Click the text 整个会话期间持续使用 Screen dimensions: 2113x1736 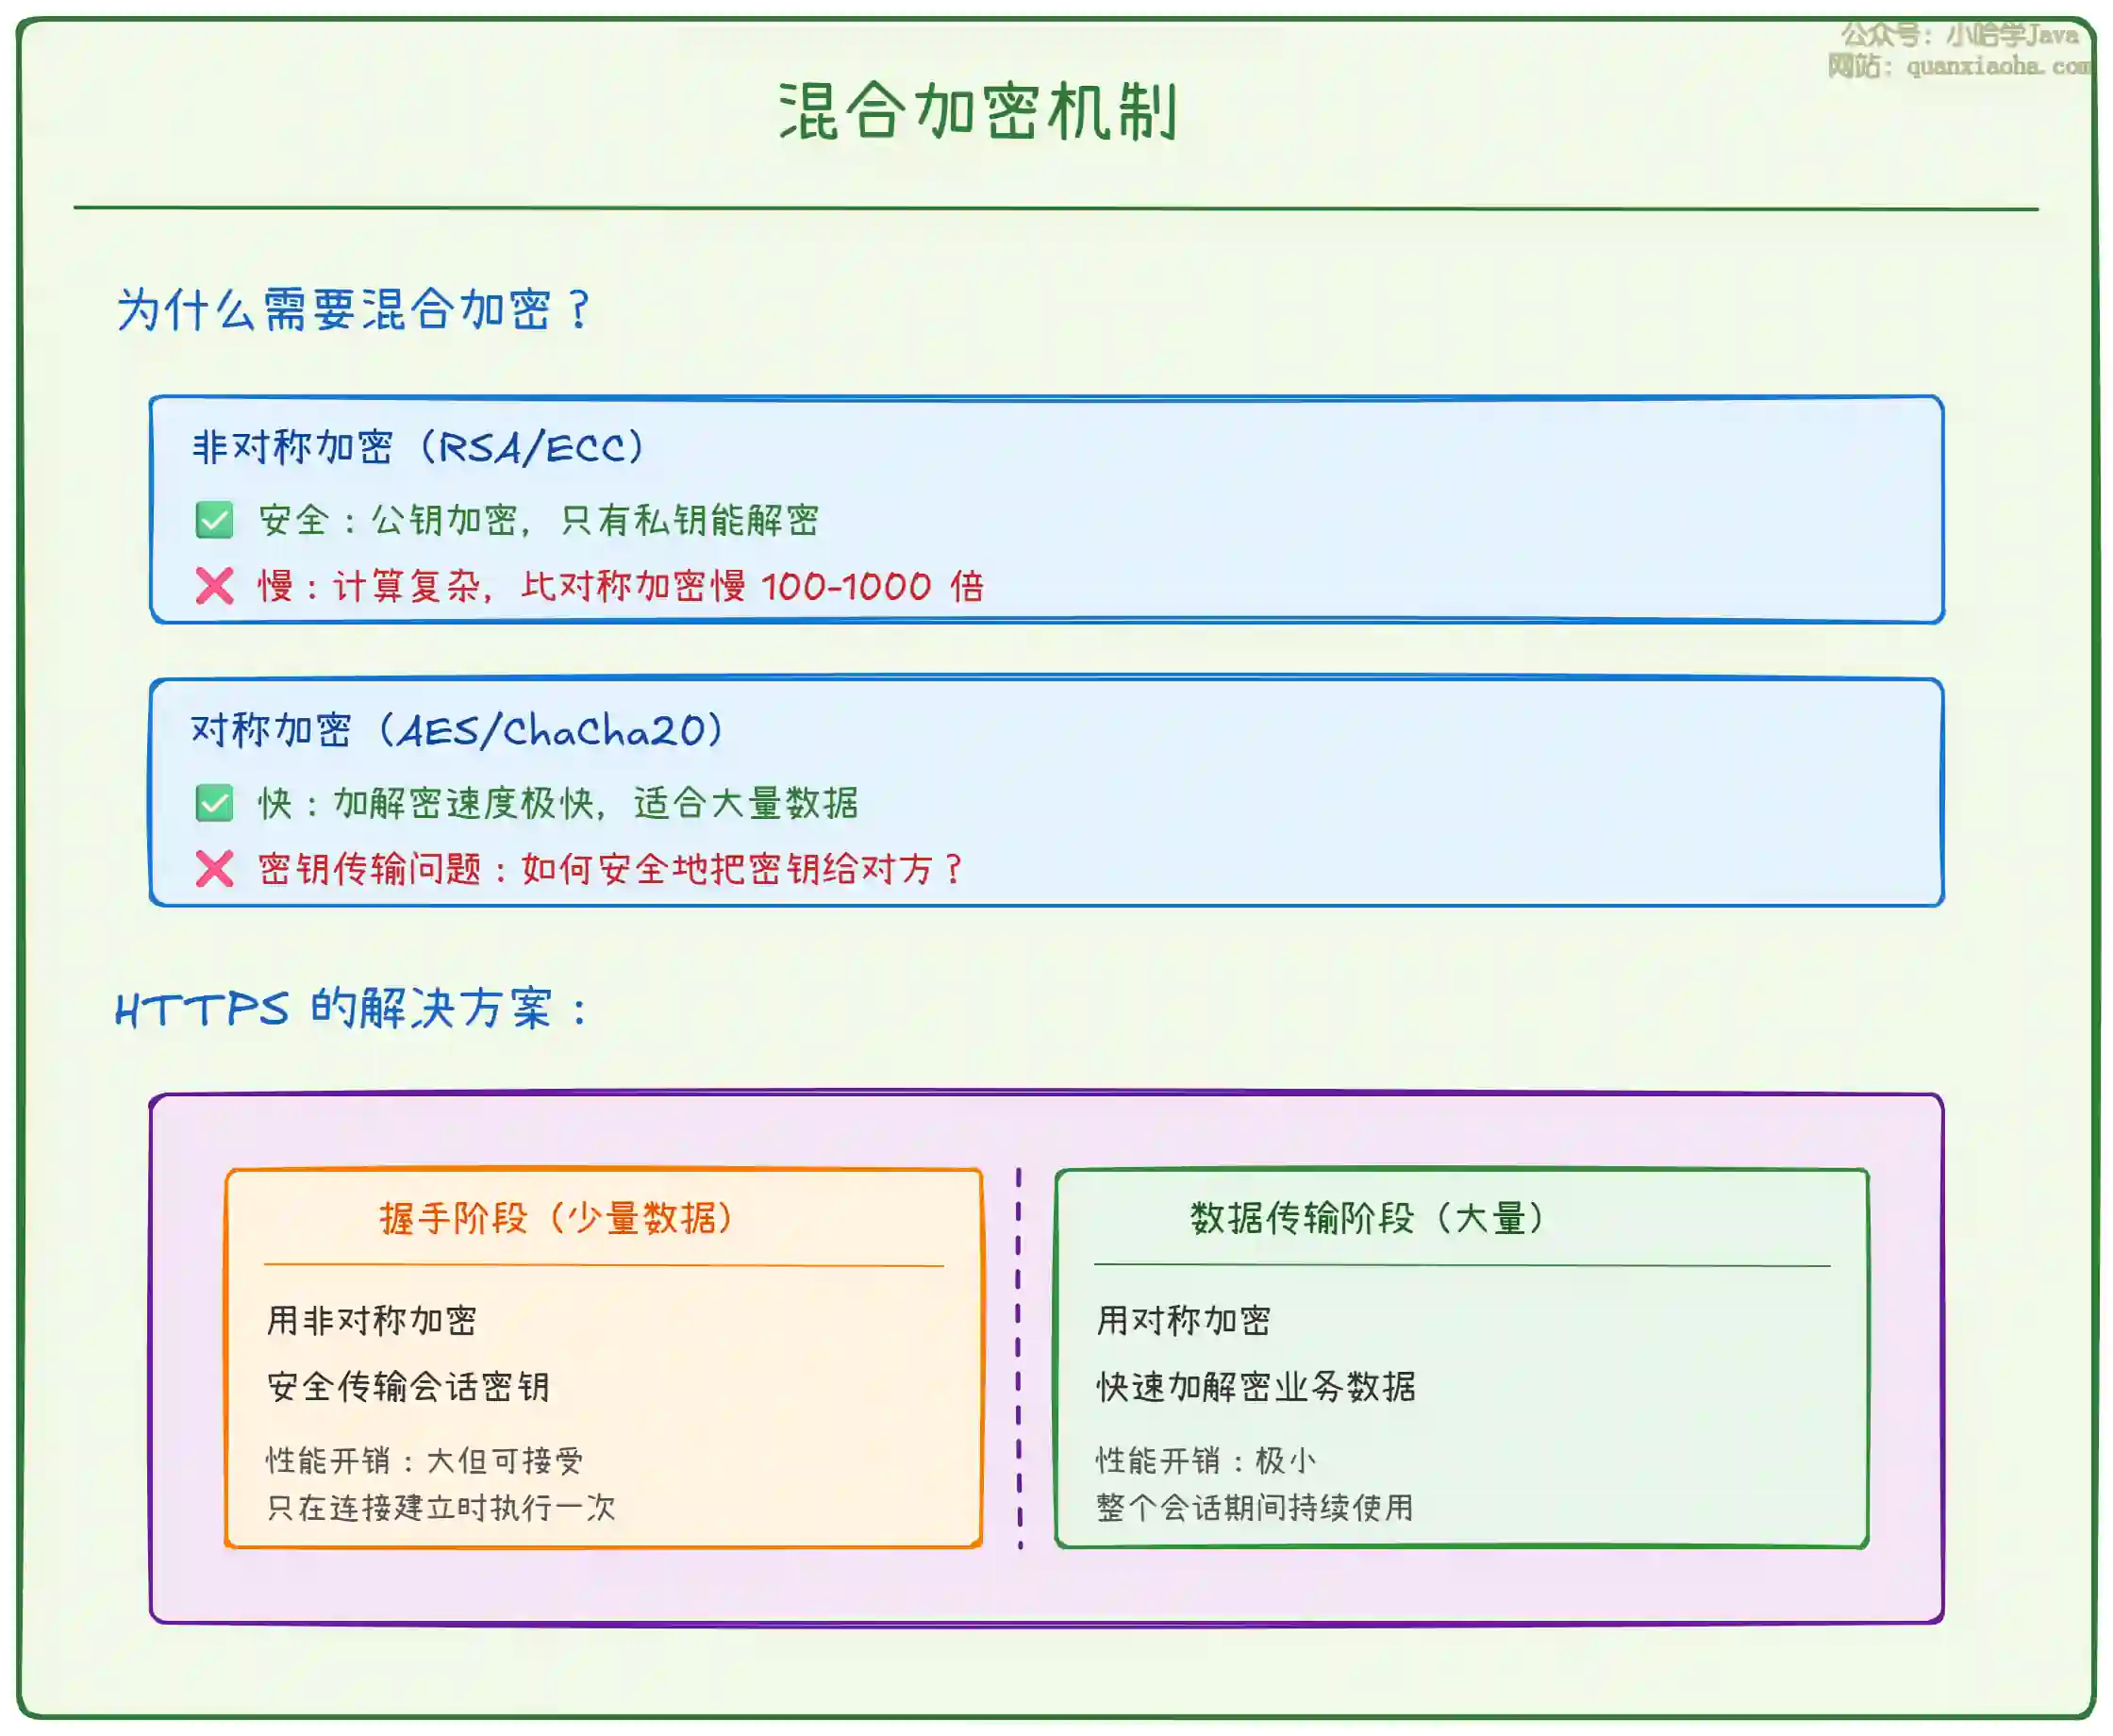point(1255,1508)
